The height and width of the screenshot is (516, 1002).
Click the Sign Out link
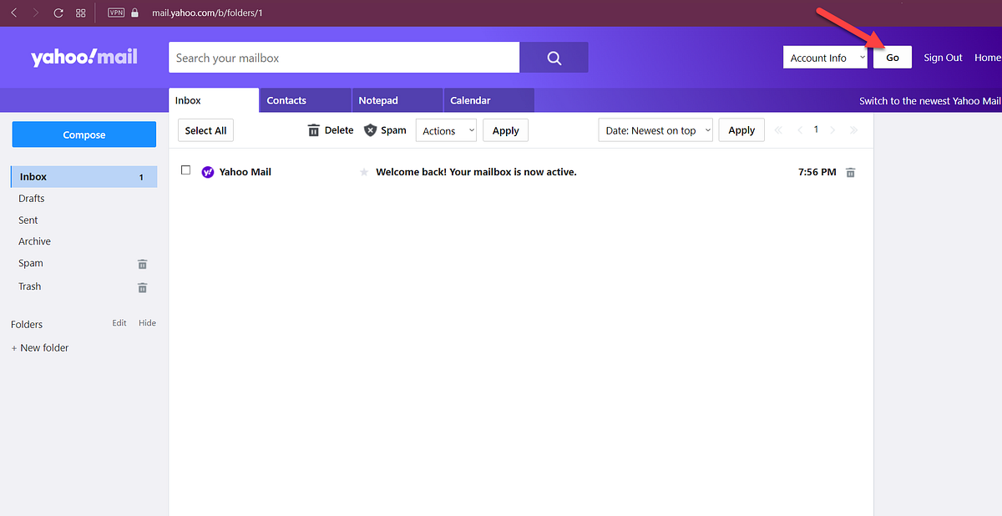(x=943, y=58)
